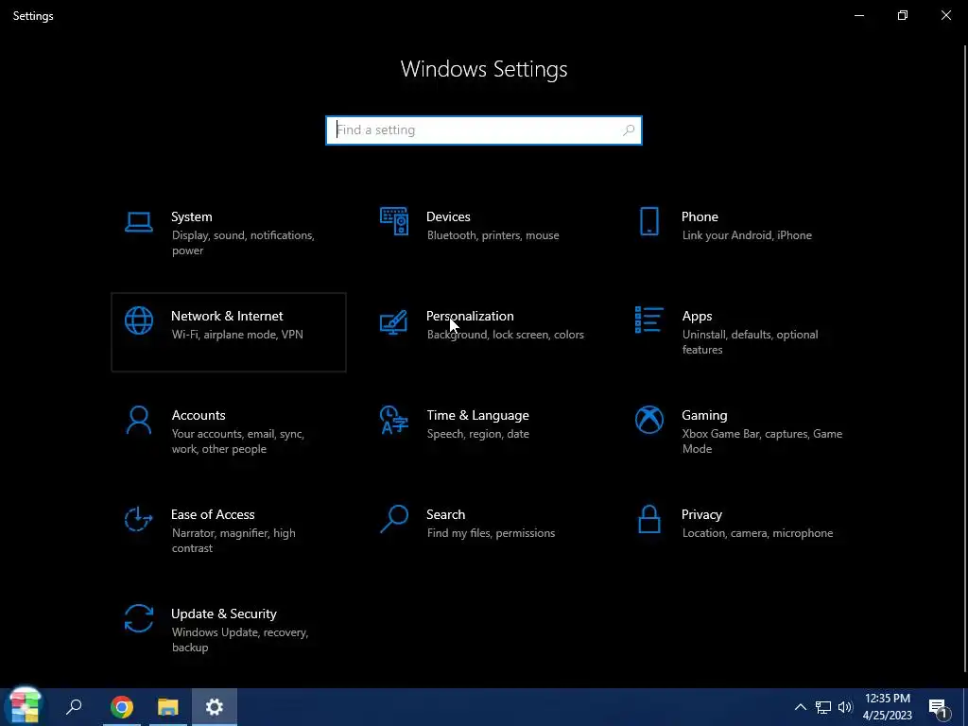Click the Ease of Access heading
Screen dimensions: 968x726
click(x=213, y=515)
